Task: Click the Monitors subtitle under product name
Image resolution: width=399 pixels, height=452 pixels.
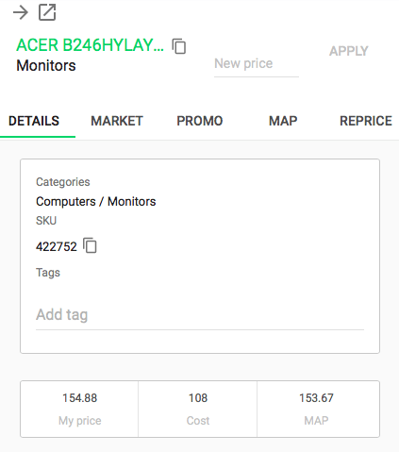Action: pos(46,66)
